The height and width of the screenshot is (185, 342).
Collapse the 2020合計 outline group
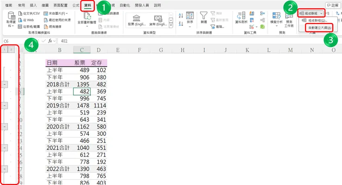click(x=5, y=127)
